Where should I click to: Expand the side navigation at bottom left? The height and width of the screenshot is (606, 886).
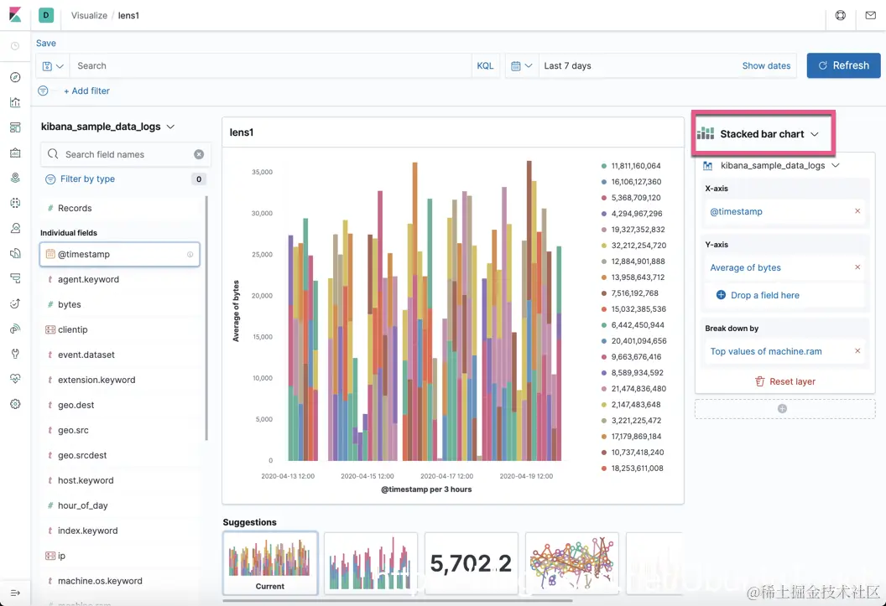click(15, 593)
